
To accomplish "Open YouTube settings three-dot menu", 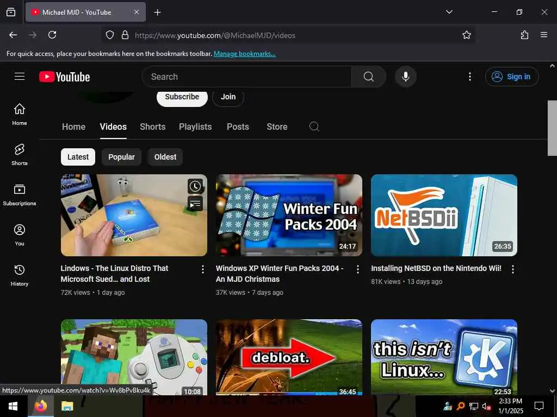I will 469,77.
